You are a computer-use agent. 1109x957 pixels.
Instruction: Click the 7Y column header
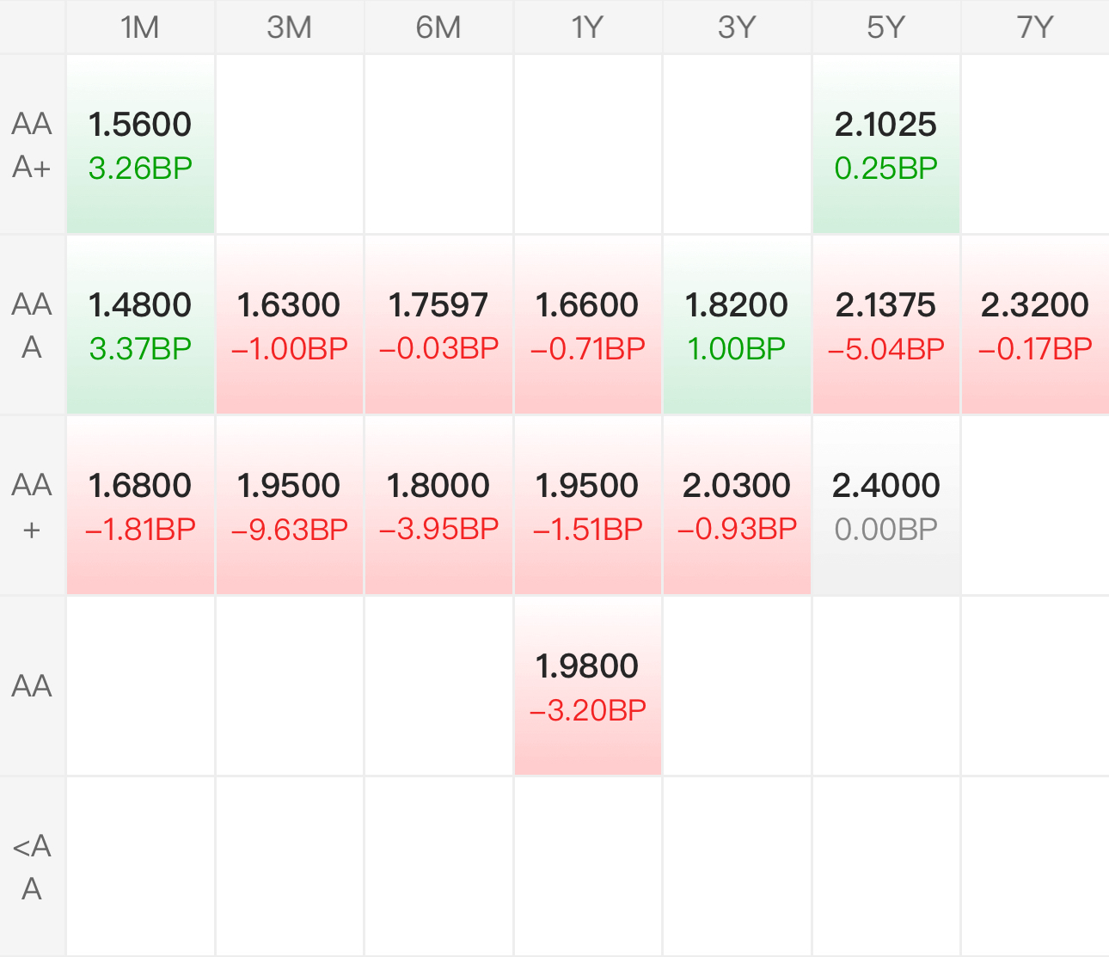[x=1035, y=28]
